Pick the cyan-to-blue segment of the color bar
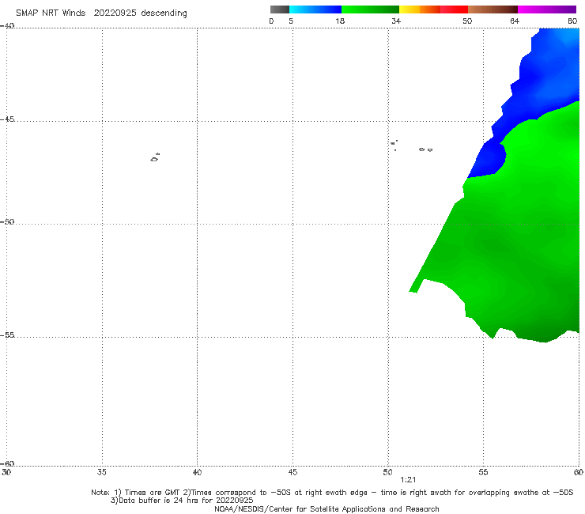This screenshot has width=585, height=514. (315, 9)
